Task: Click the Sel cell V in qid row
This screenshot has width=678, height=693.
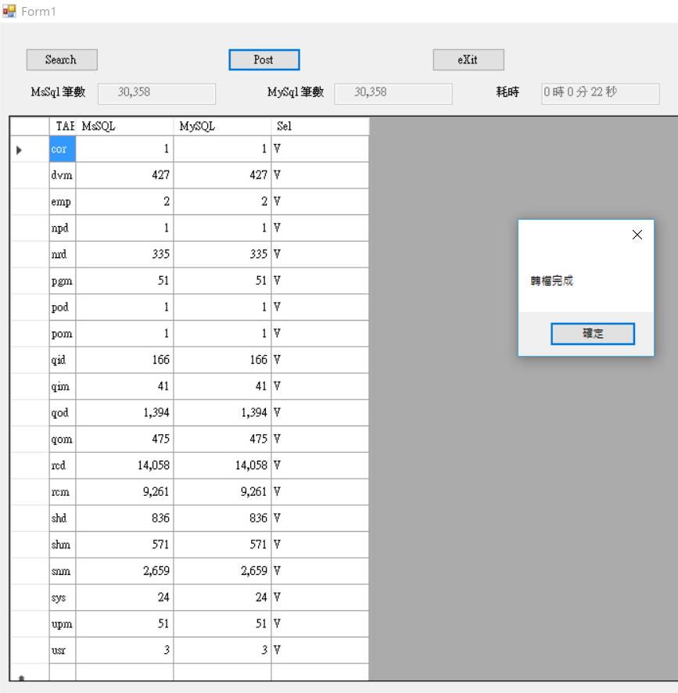Action: (320, 360)
